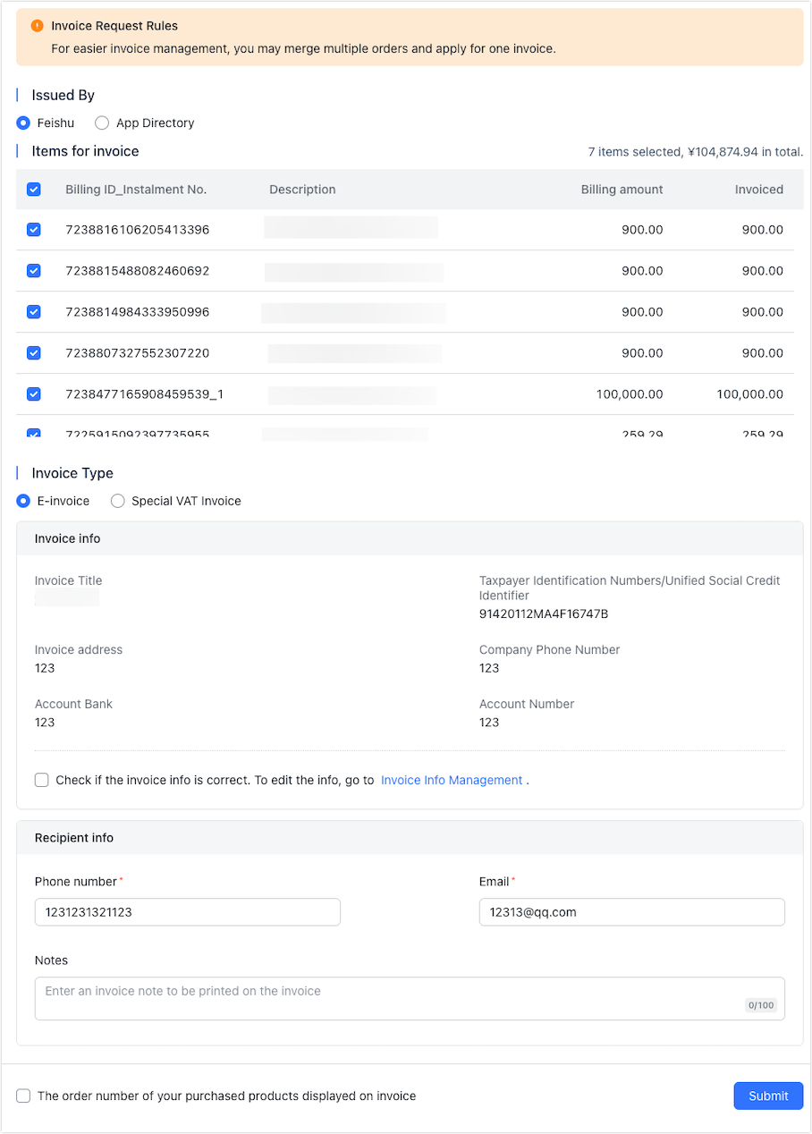Check the invoice info confirmation checkbox

[x=41, y=780]
